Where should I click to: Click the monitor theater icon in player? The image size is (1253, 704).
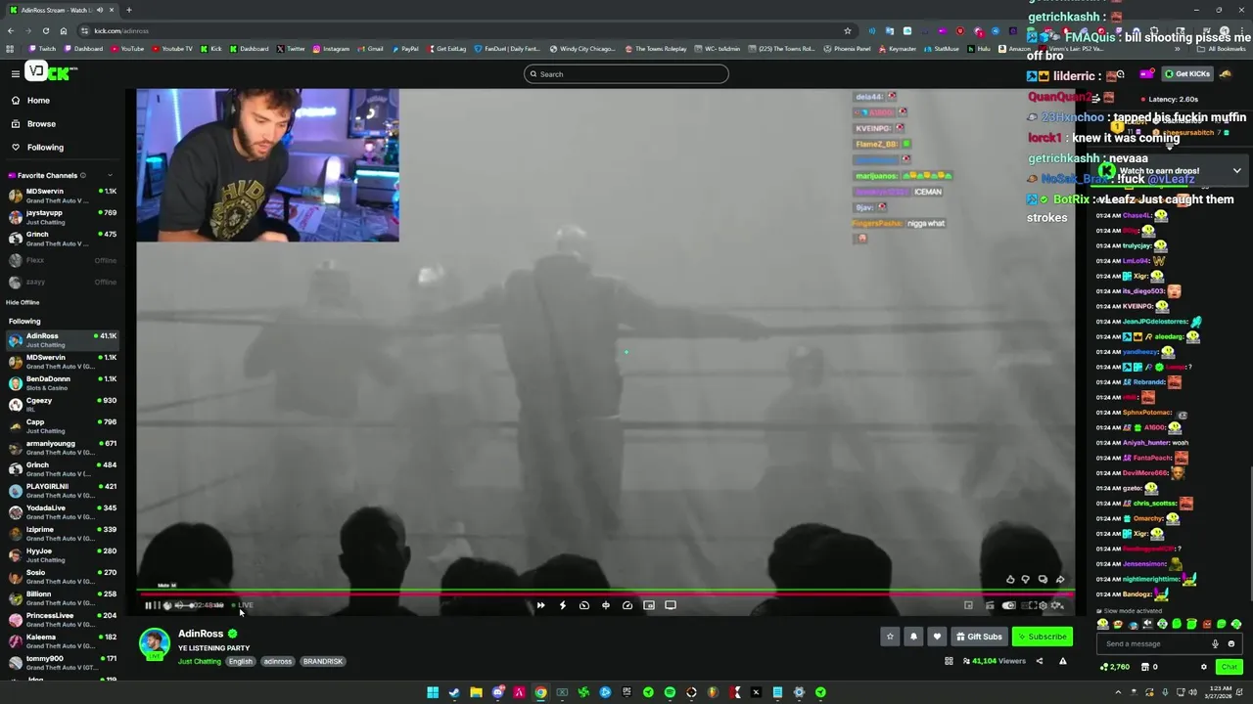click(671, 605)
